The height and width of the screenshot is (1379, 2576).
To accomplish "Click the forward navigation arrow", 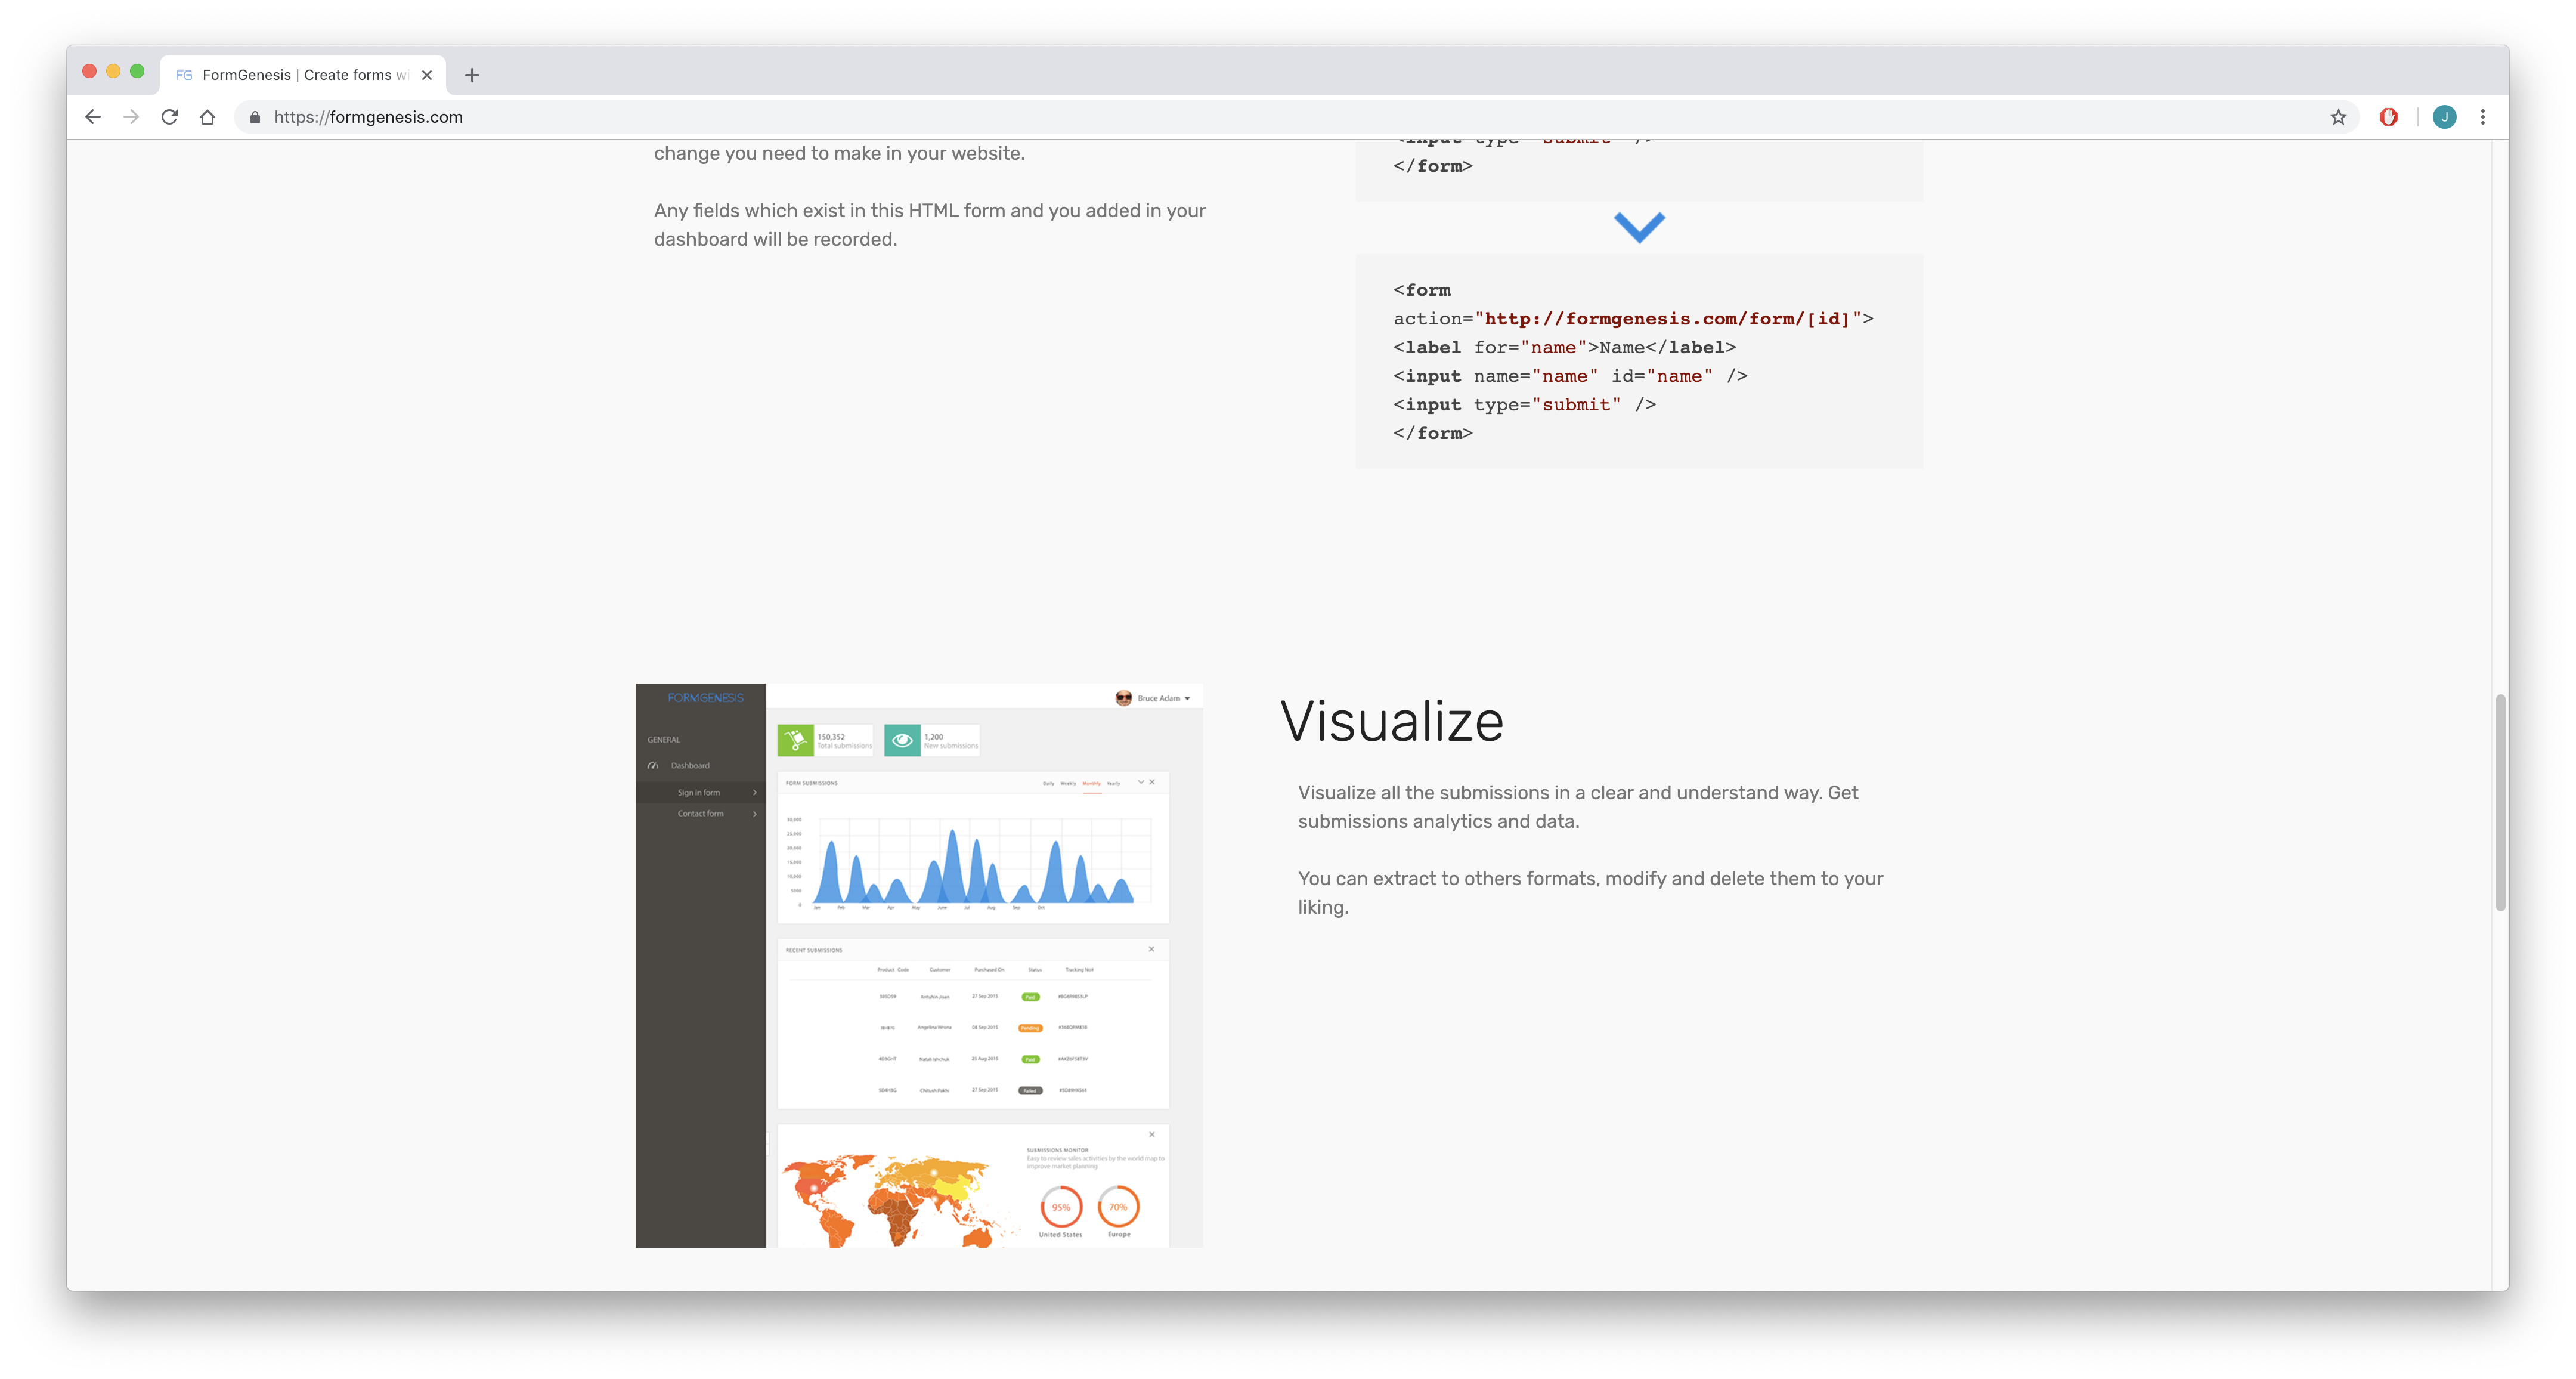I will tap(131, 117).
